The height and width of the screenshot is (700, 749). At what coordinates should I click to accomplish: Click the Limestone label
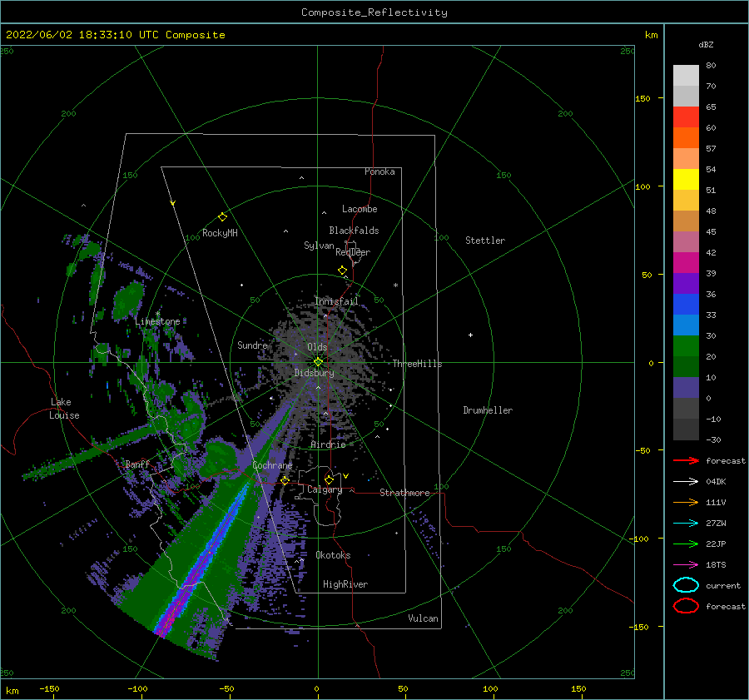click(x=157, y=321)
